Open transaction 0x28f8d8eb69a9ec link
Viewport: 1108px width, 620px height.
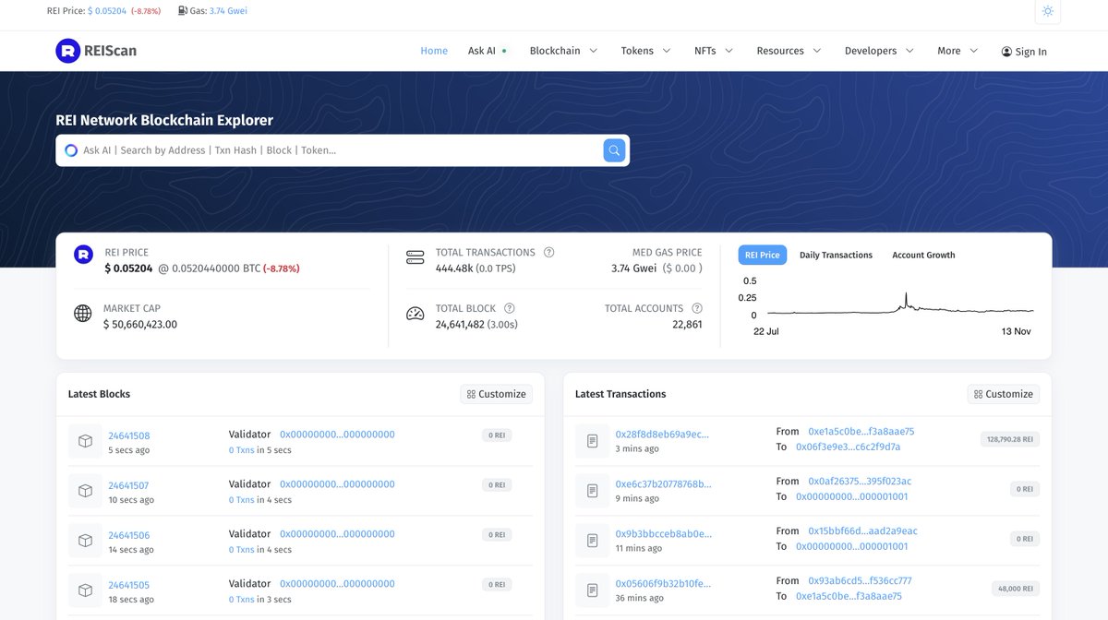pos(662,435)
